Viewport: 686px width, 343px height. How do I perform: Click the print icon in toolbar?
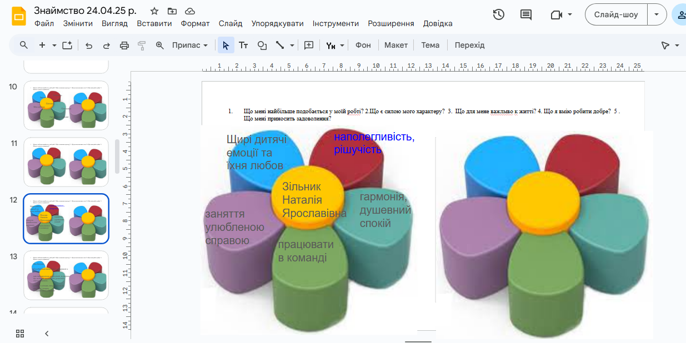tap(124, 46)
